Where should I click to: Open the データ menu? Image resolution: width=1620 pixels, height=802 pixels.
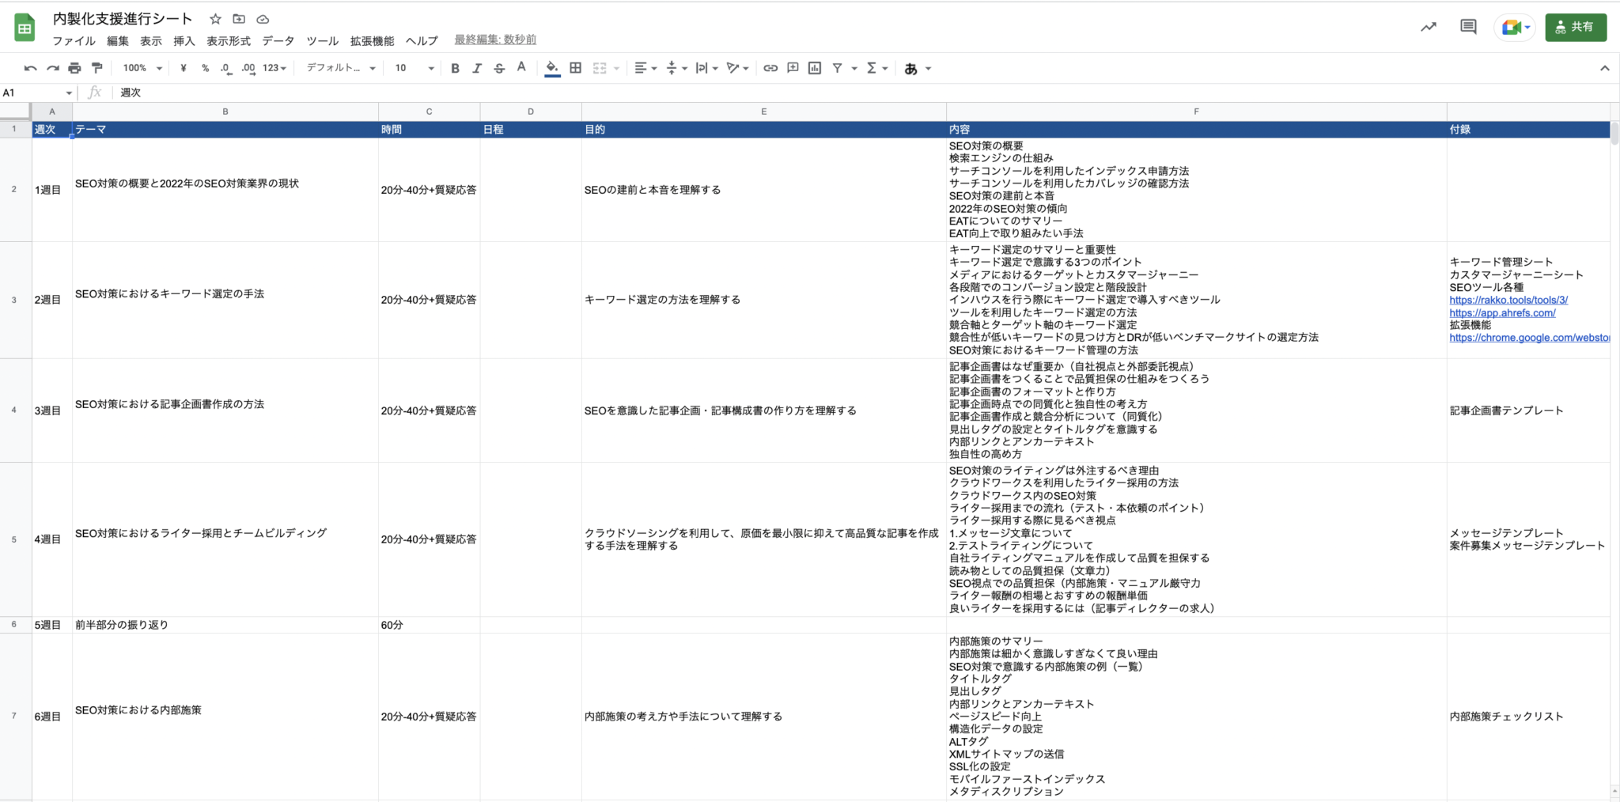tap(278, 40)
